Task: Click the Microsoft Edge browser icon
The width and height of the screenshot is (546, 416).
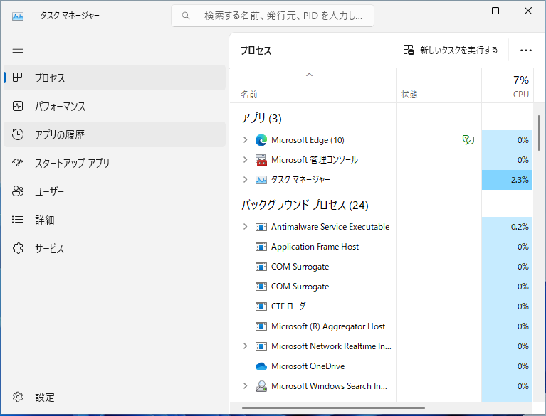Action: pos(261,140)
